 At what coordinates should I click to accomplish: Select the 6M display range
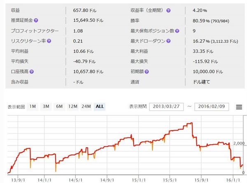pos(59,106)
